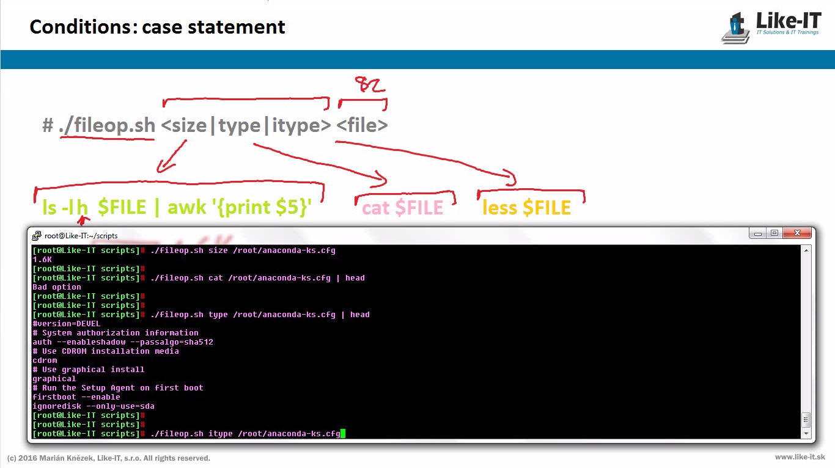
Task: Click the terminal scrollbar thumb
Action: pos(806,419)
